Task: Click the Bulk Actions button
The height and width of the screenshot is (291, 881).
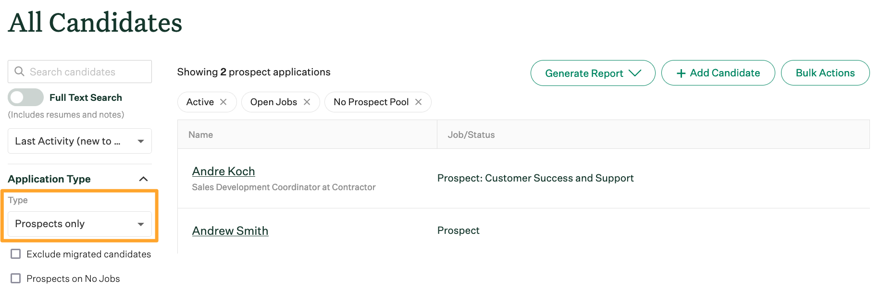Action: [825, 73]
